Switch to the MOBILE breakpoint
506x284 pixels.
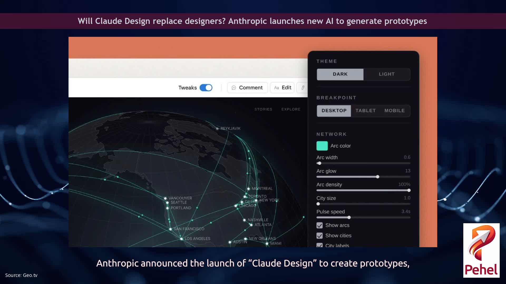coord(395,110)
